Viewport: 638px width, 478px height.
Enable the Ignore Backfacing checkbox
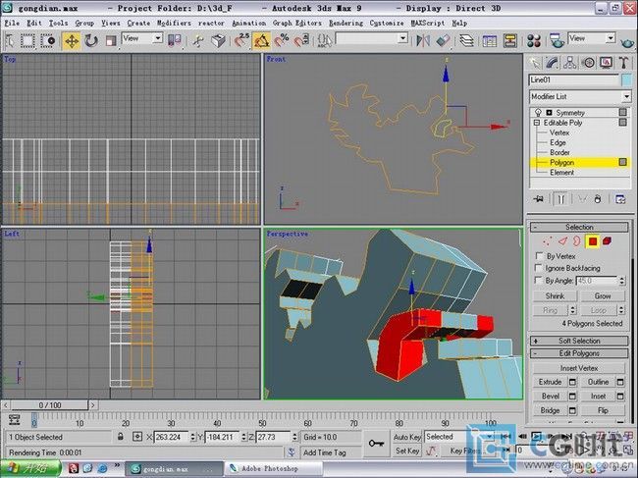539,268
